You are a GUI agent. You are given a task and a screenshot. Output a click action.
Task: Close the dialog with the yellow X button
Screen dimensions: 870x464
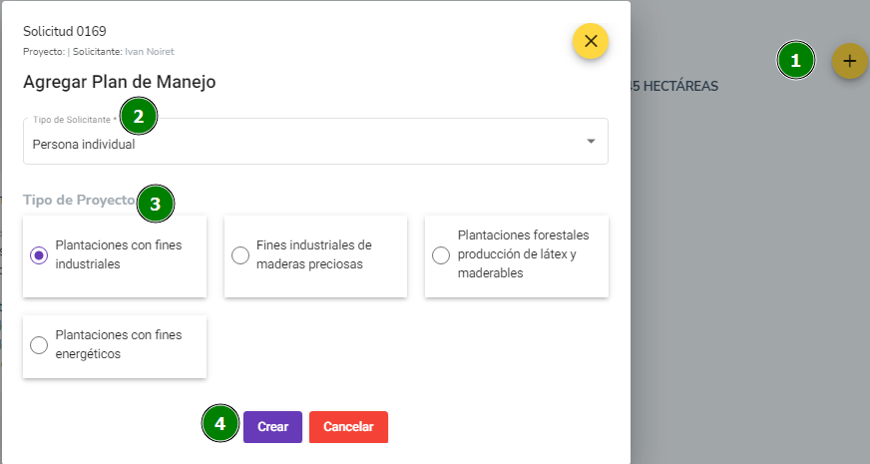pos(591,41)
